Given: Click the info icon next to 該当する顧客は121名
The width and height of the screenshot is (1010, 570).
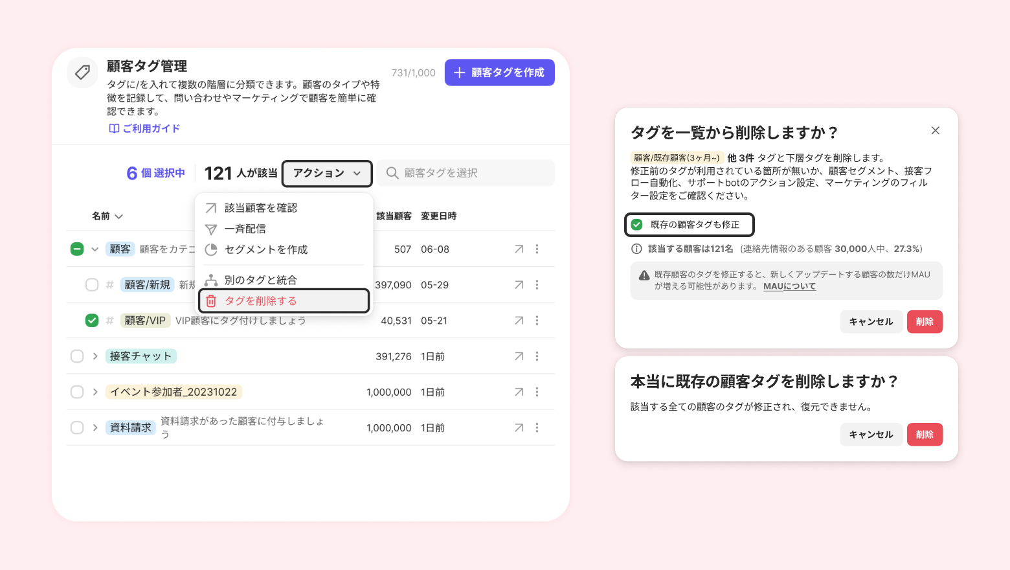Looking at the screenshot, I should pyautogui.click(x=636, y=249).
